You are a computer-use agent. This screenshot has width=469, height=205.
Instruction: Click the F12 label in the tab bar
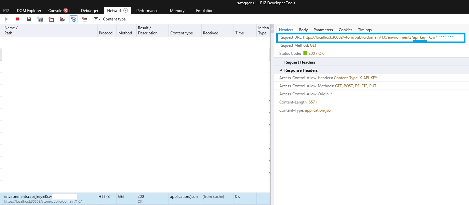click(x=6, y=11)
